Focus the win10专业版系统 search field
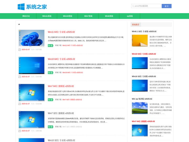This screenshot has height=142, width=189. coord(146,6)
